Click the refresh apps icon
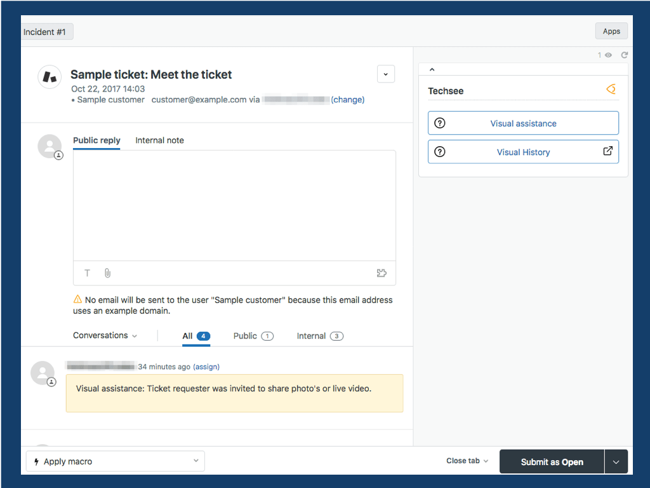Viewport: 650px width, 488px height. click(625, 55)
